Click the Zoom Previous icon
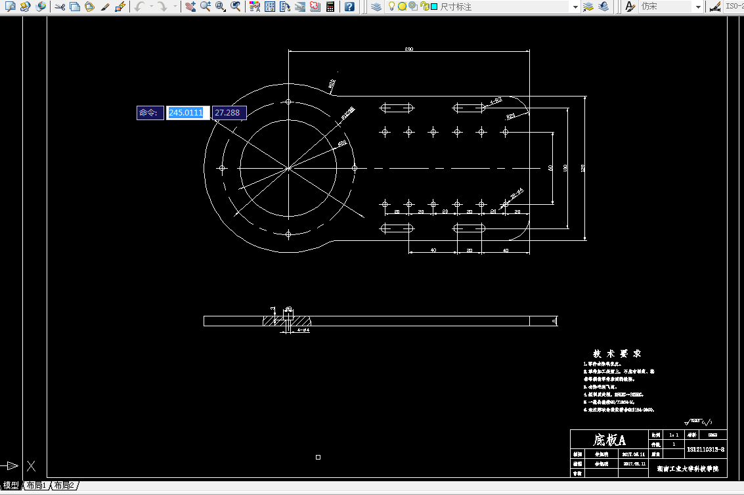Viewport: 744px width, 495px height. (236, 7)
